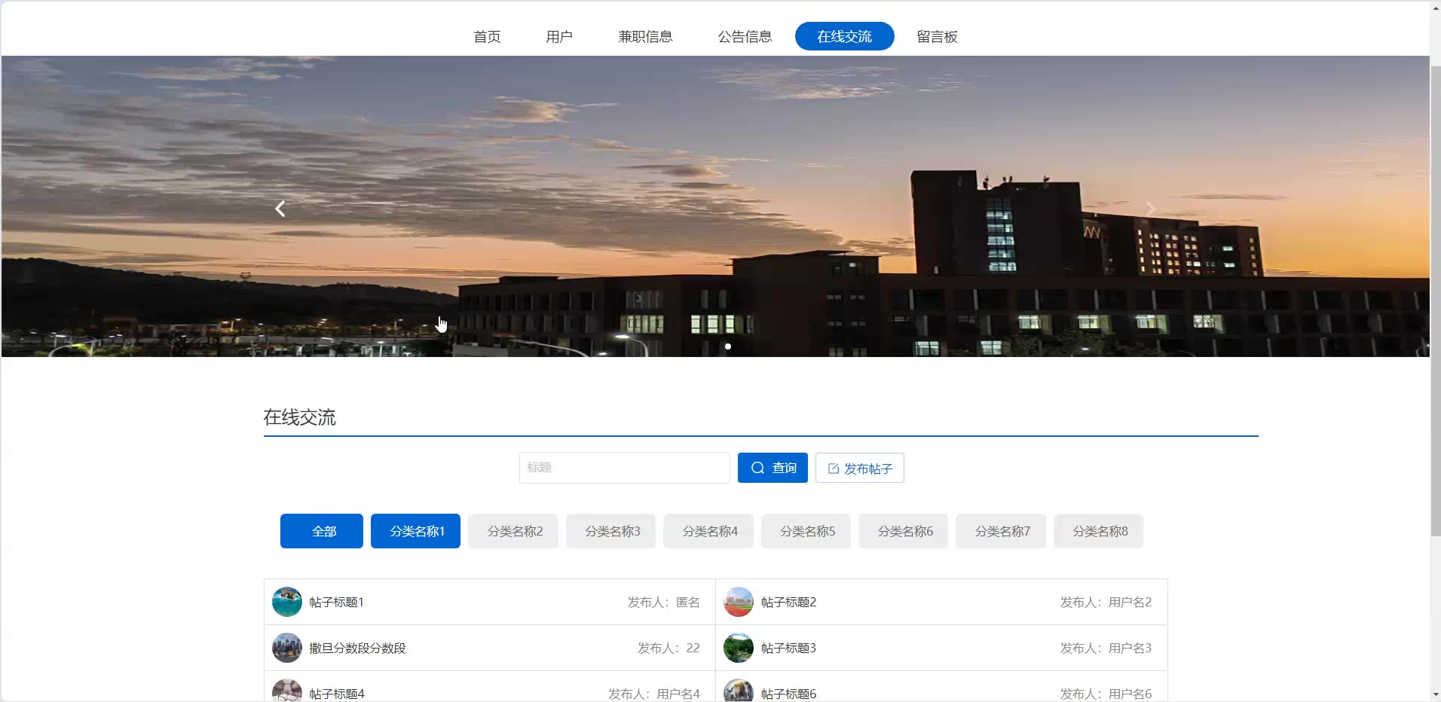1441x702 pixels.
Task: Click the 发布帖子 button
Action: pos(859,469)
